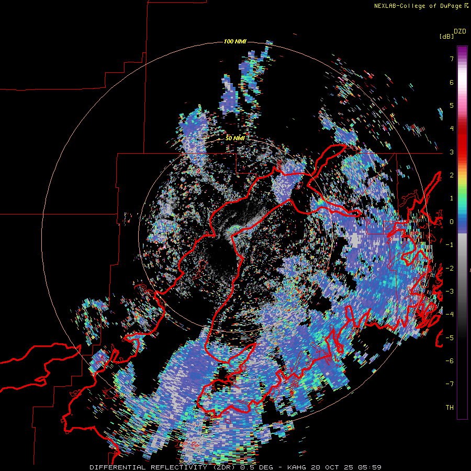Click the 50 NMI range ring label
Image resolution: width=471 pixels, height=471 pixels.
[235, 138]
